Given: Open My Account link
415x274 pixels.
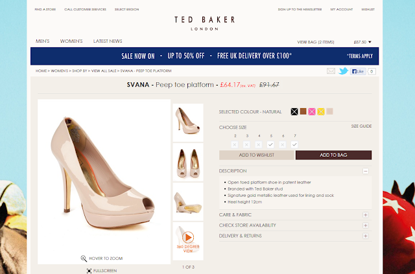Looking at the screenshot, I should 342,9.
